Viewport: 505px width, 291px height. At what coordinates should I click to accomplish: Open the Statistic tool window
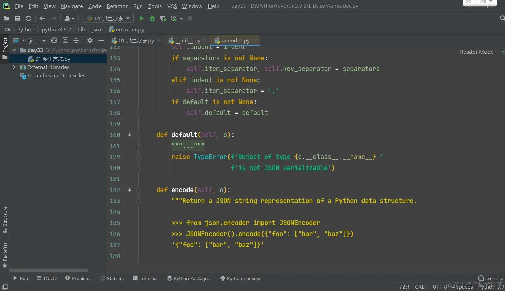112,278
